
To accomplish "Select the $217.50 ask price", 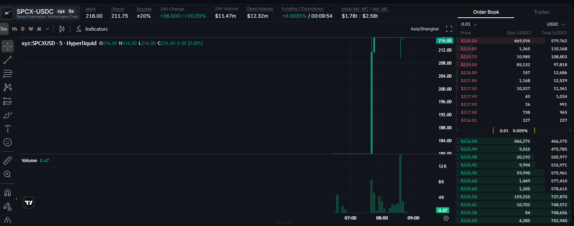I will 469,88.
